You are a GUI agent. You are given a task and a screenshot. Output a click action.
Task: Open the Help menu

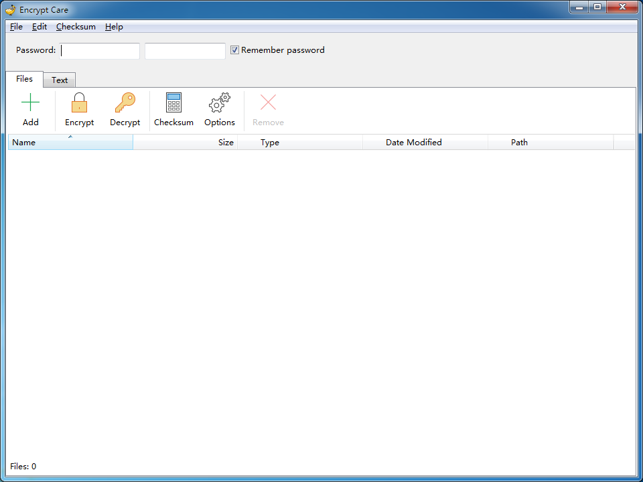pyautogui.click(x=114, y=27)
